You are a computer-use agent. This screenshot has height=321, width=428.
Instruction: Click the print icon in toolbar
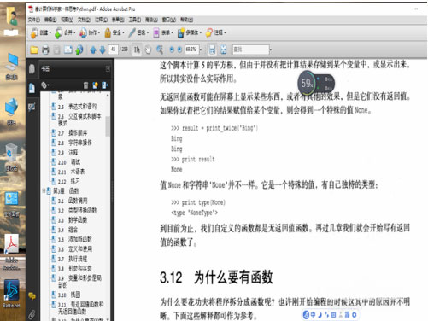45,50
